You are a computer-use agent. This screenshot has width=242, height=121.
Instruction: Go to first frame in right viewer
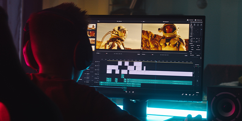coord(161,55)
